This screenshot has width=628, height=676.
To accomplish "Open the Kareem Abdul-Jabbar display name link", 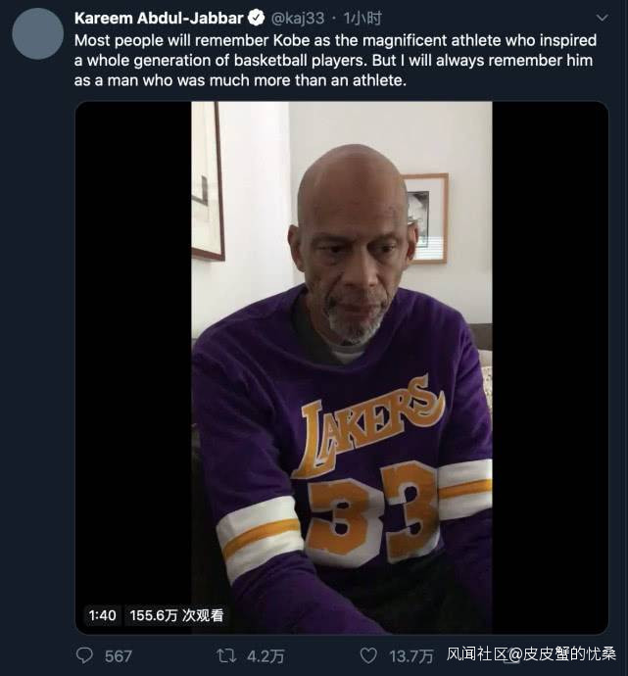I will click(158, 18).
